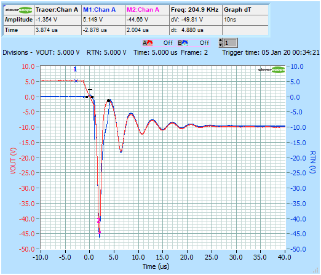Click the Frame: 2 label
Screen dimensions: 321x275
(194, 53)
